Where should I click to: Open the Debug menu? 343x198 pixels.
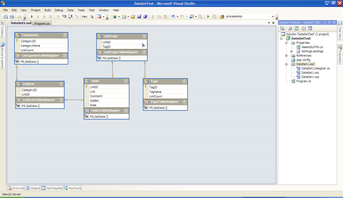(x=59, y=10)
